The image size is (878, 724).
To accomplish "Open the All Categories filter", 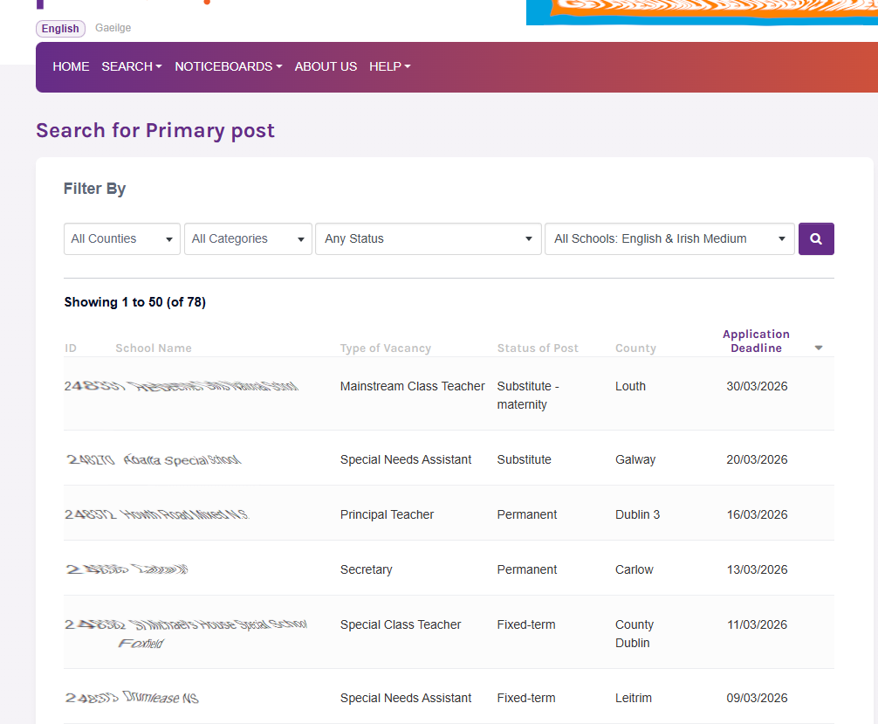I will 247,238.
